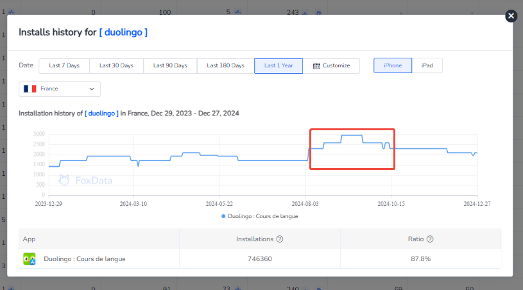Screen dimensions: 523x290
Task: Click the duolingo keyword link in title
Action: [x=123, y=32]
